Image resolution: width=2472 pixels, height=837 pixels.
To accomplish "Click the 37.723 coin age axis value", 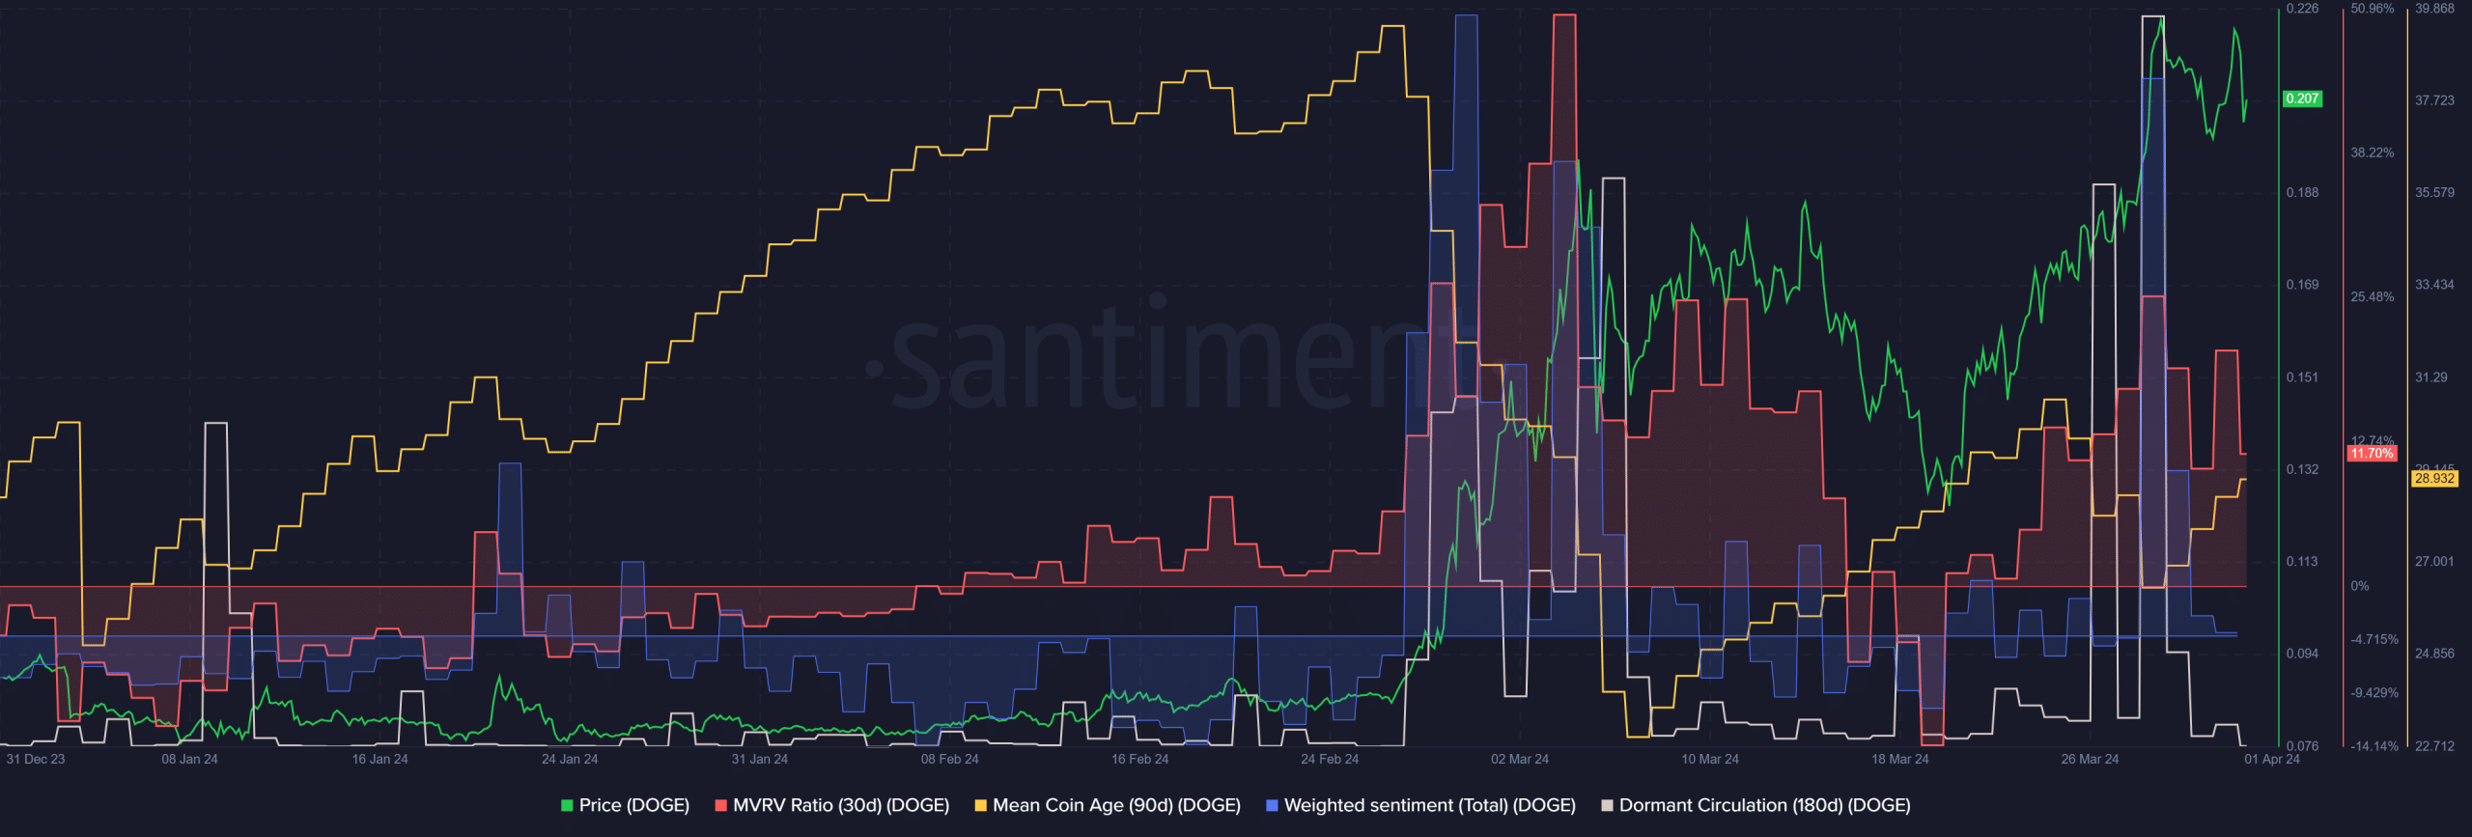I will pyautogui.click(x=2434, y=100).
